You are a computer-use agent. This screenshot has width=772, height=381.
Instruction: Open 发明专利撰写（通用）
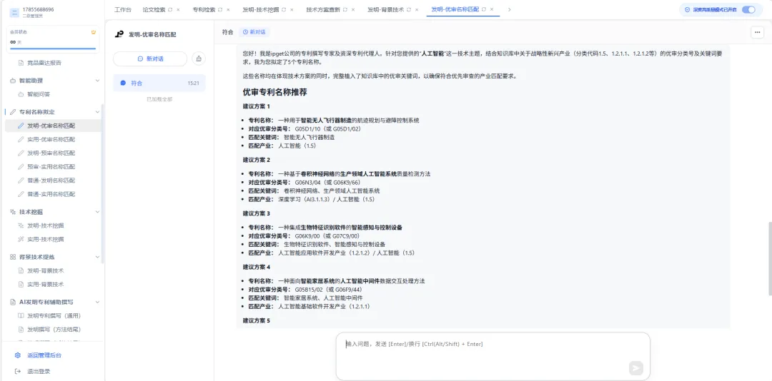(x=54, y=315)
